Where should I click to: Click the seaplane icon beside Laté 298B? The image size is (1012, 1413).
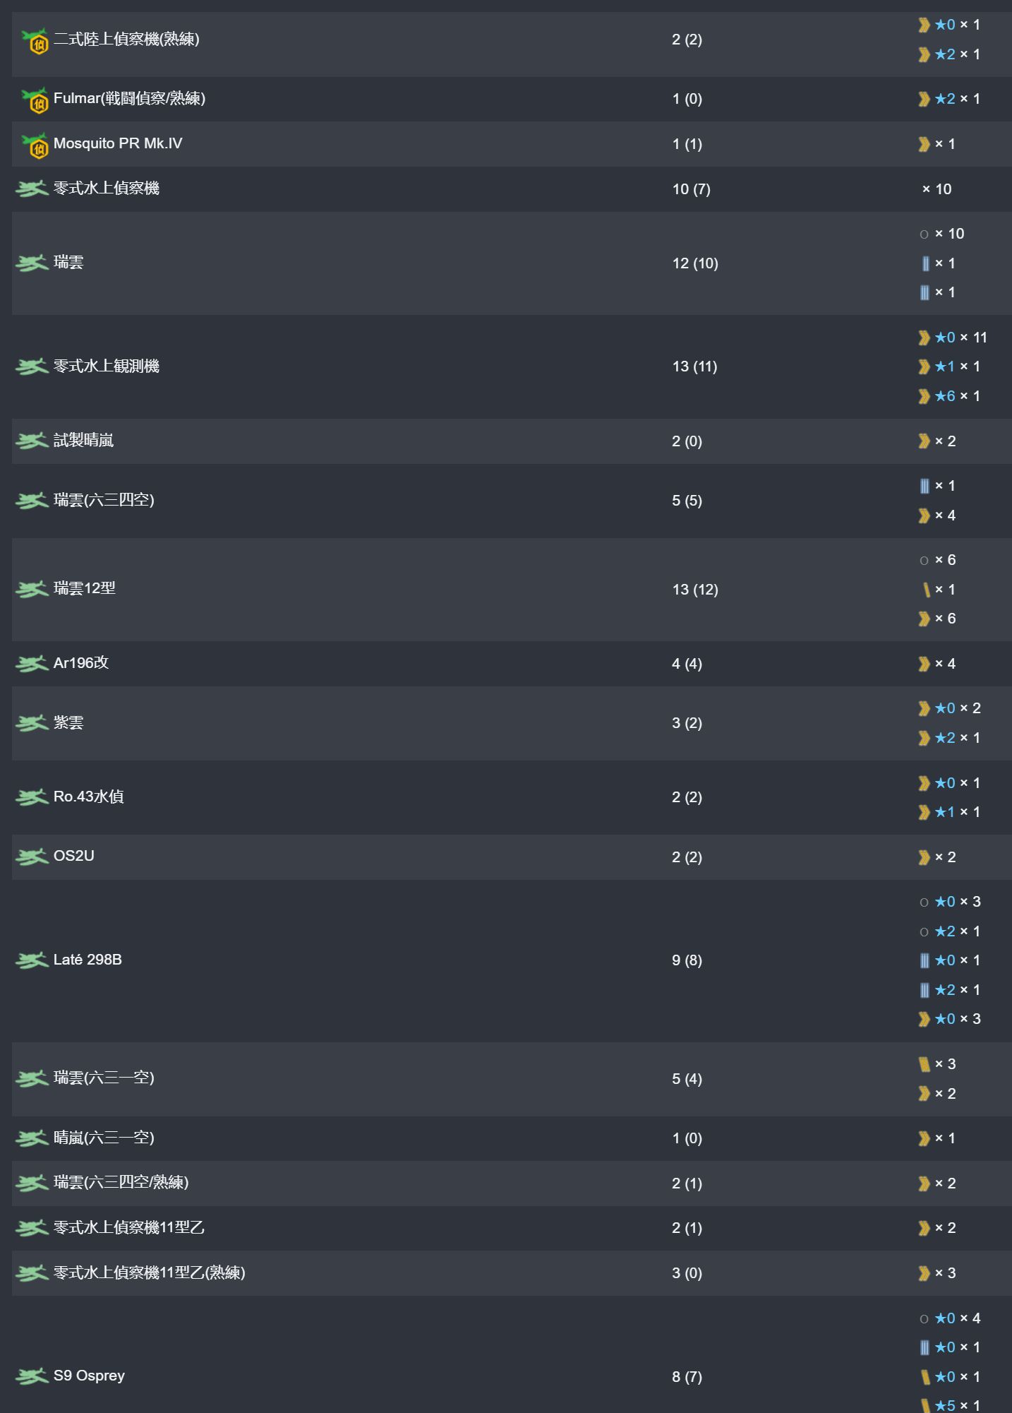32,960
